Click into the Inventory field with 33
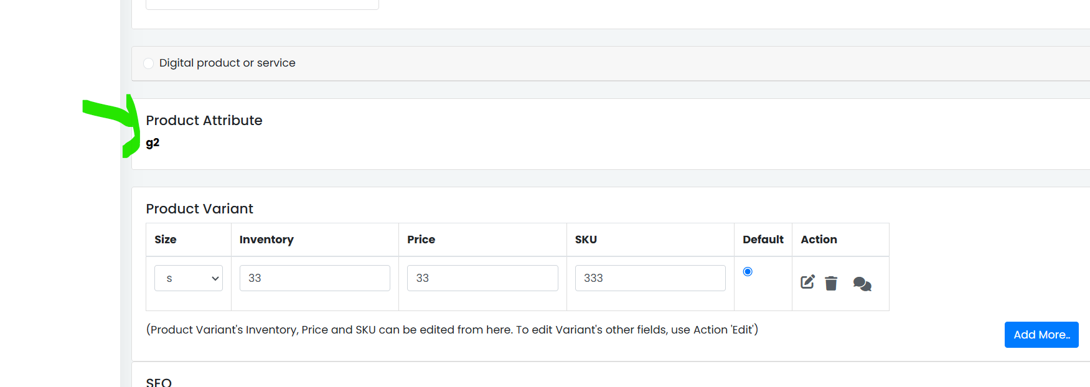Screen dimensions: 1090x387 315,278
